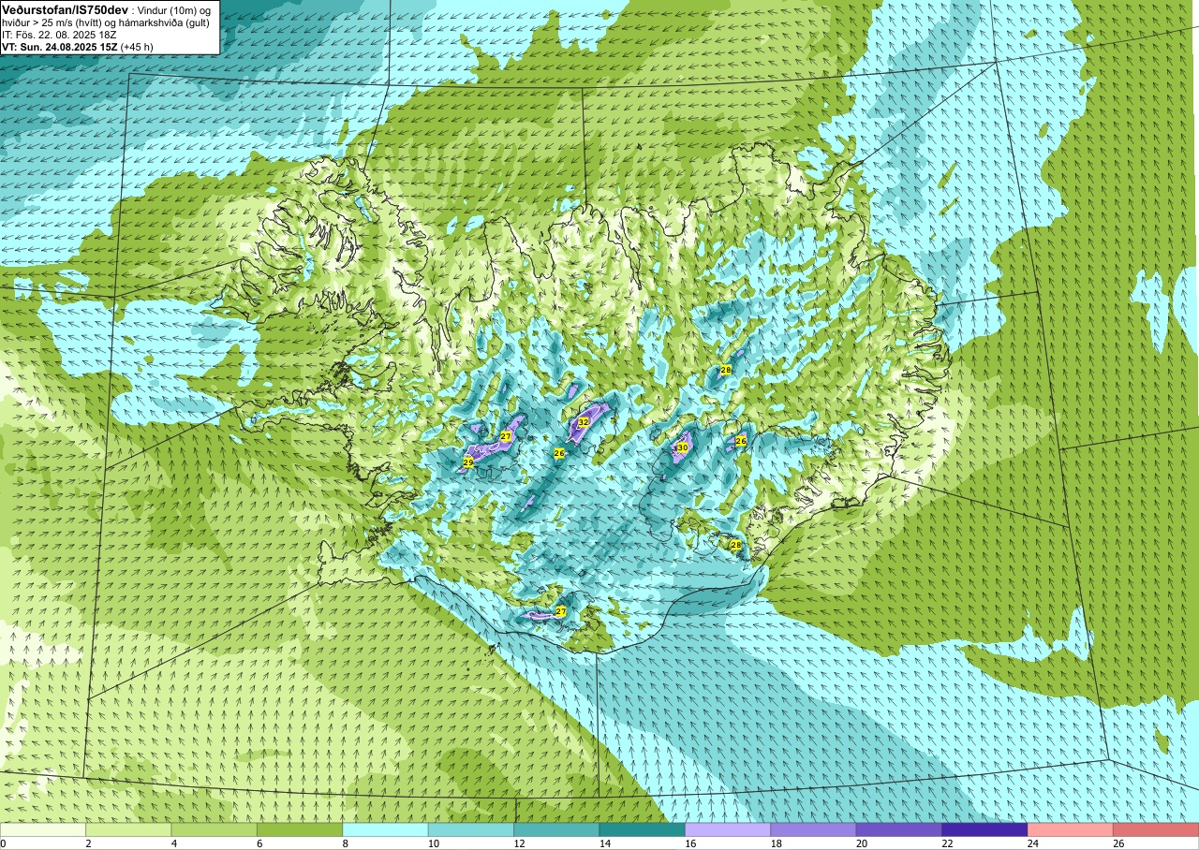Pick the 4–6 m/s legend swatch
1199x850 pixels.
pyautogui.click(x=215, y=829)
